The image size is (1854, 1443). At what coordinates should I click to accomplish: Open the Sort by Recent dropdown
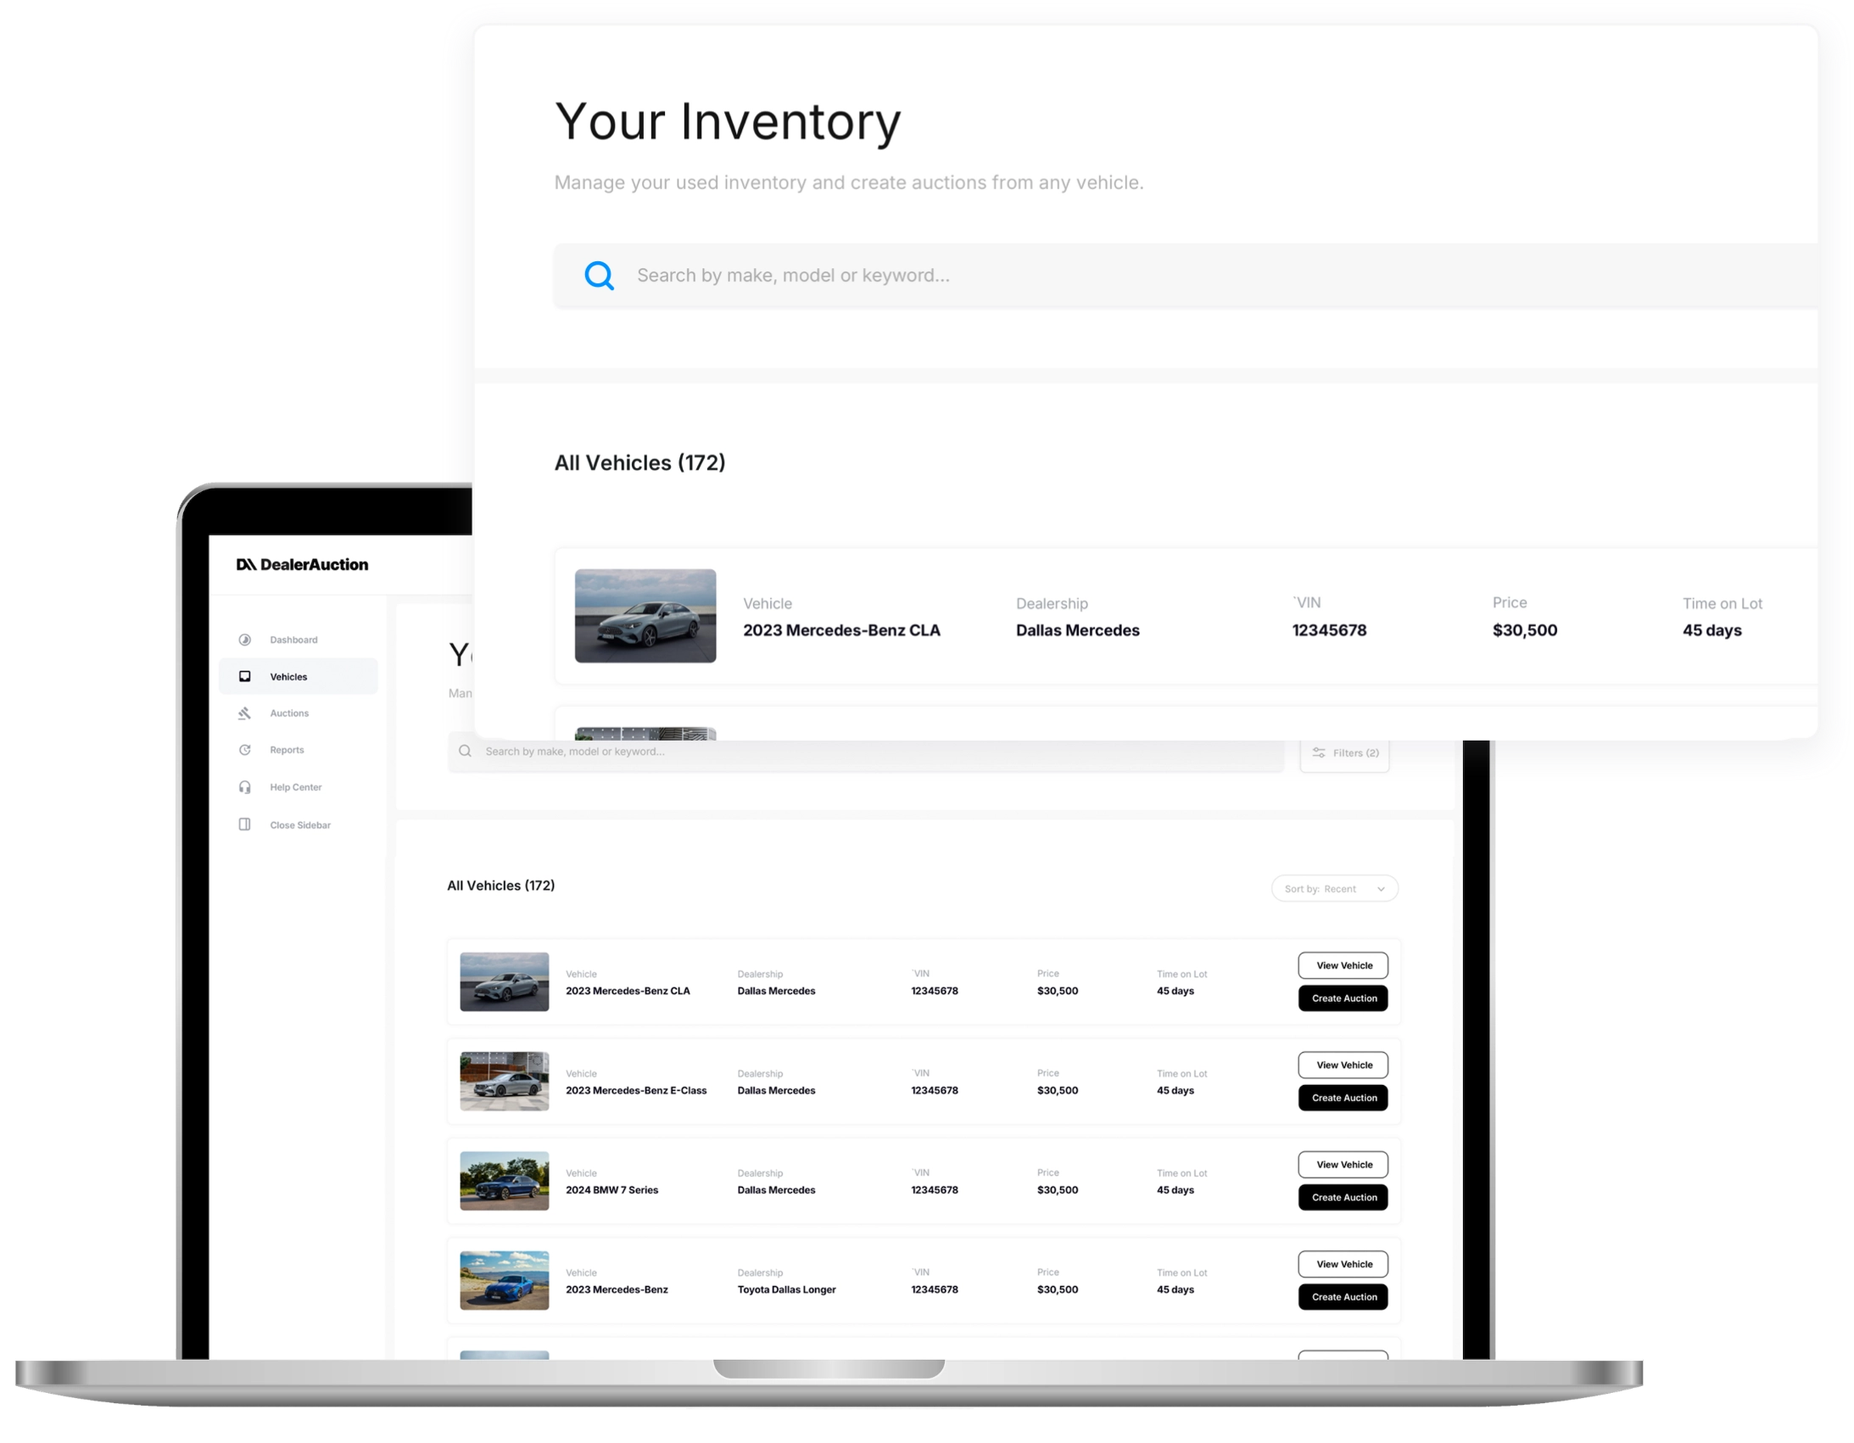click(x=1334, y=888)
